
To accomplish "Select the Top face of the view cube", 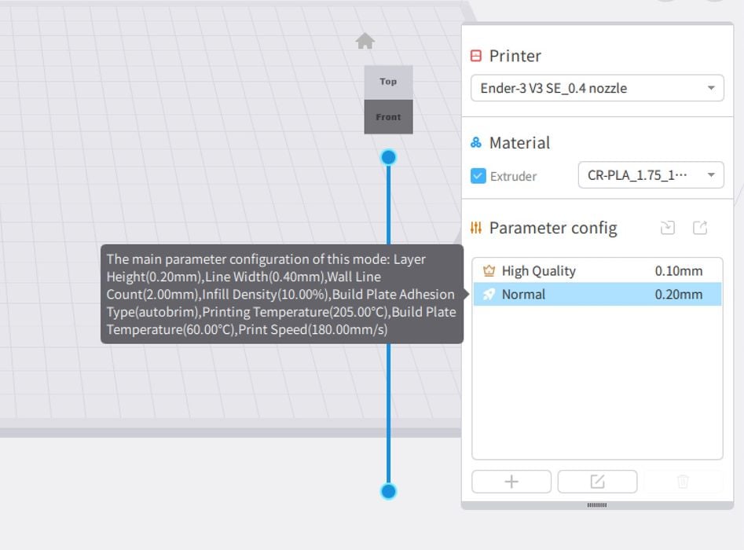I will (x=388, y=82).
